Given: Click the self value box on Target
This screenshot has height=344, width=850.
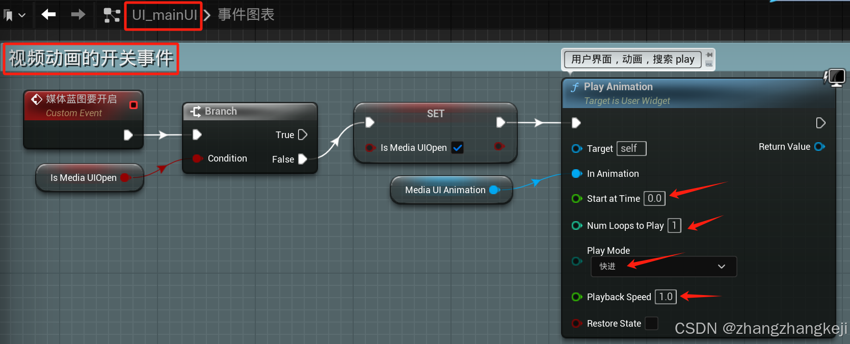Looking at the screenshot, I should click(x=631, y=148).
